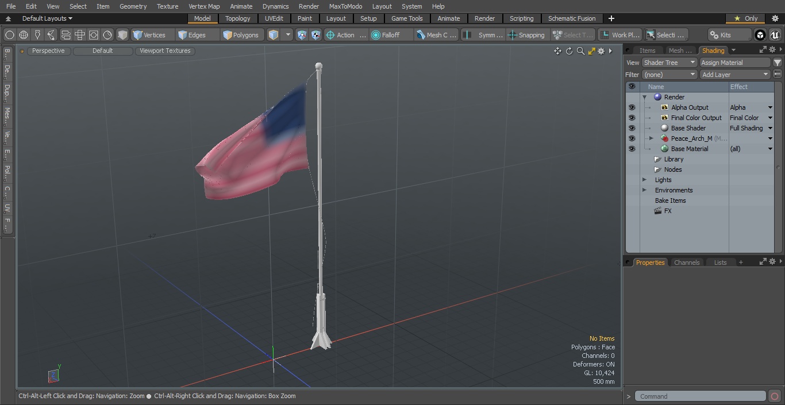Click the Command input field

click(700, 396)
